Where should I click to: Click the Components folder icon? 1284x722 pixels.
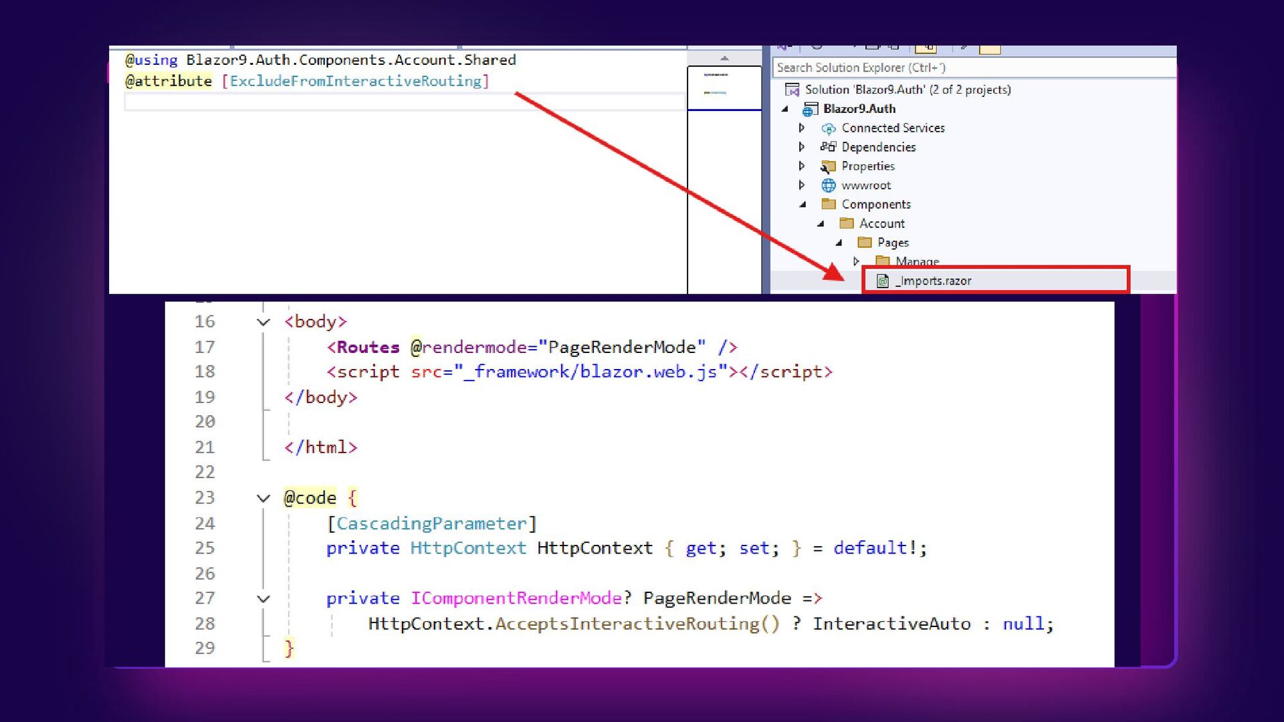(x=828, y=204)
